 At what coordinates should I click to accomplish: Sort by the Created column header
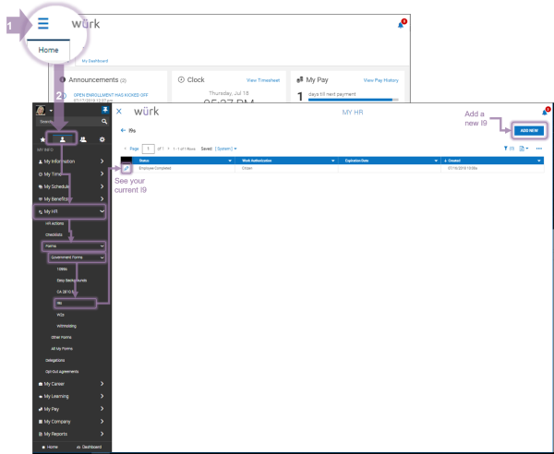[x=452, y=161]
